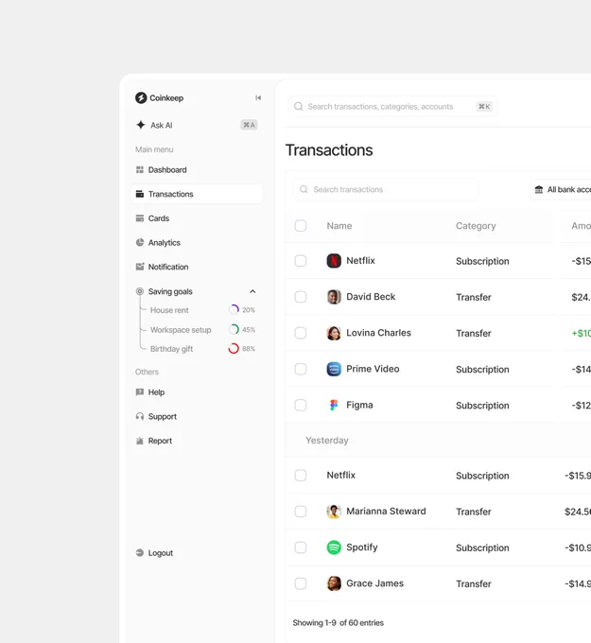The width and height of the screenshot is (591, 643).
Task: Check the first Netflix row checkbox
Action: coord(301,261)
